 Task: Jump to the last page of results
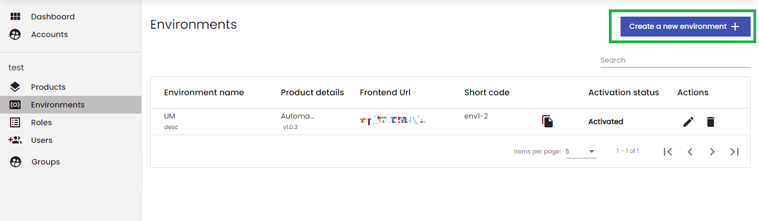click(x=735, y=152)
